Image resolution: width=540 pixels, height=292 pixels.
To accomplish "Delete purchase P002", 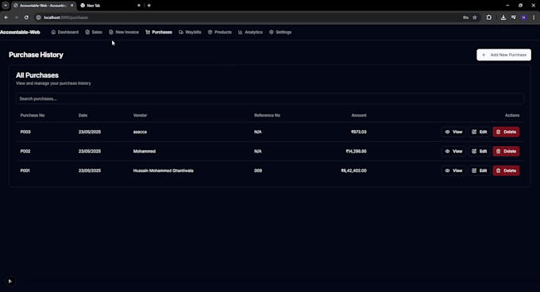I will point(506,151).
